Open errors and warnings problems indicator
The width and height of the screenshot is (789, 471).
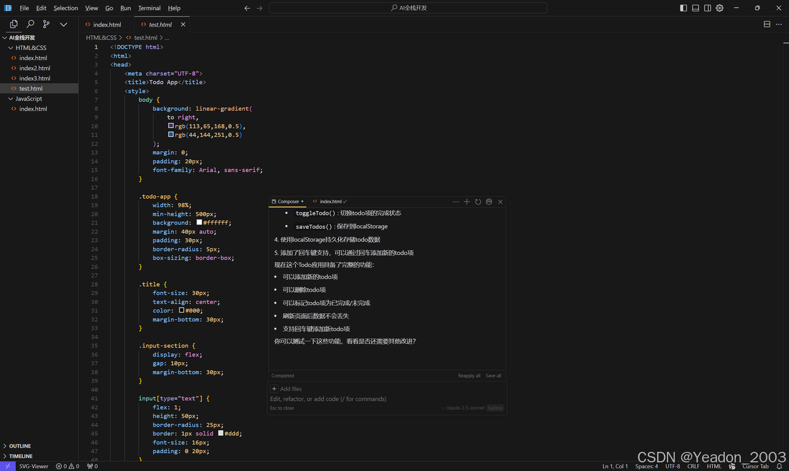click(x=68, y=466)
